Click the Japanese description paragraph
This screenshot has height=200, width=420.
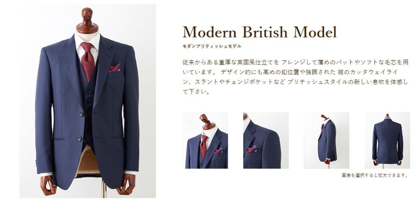coord(295,77)
